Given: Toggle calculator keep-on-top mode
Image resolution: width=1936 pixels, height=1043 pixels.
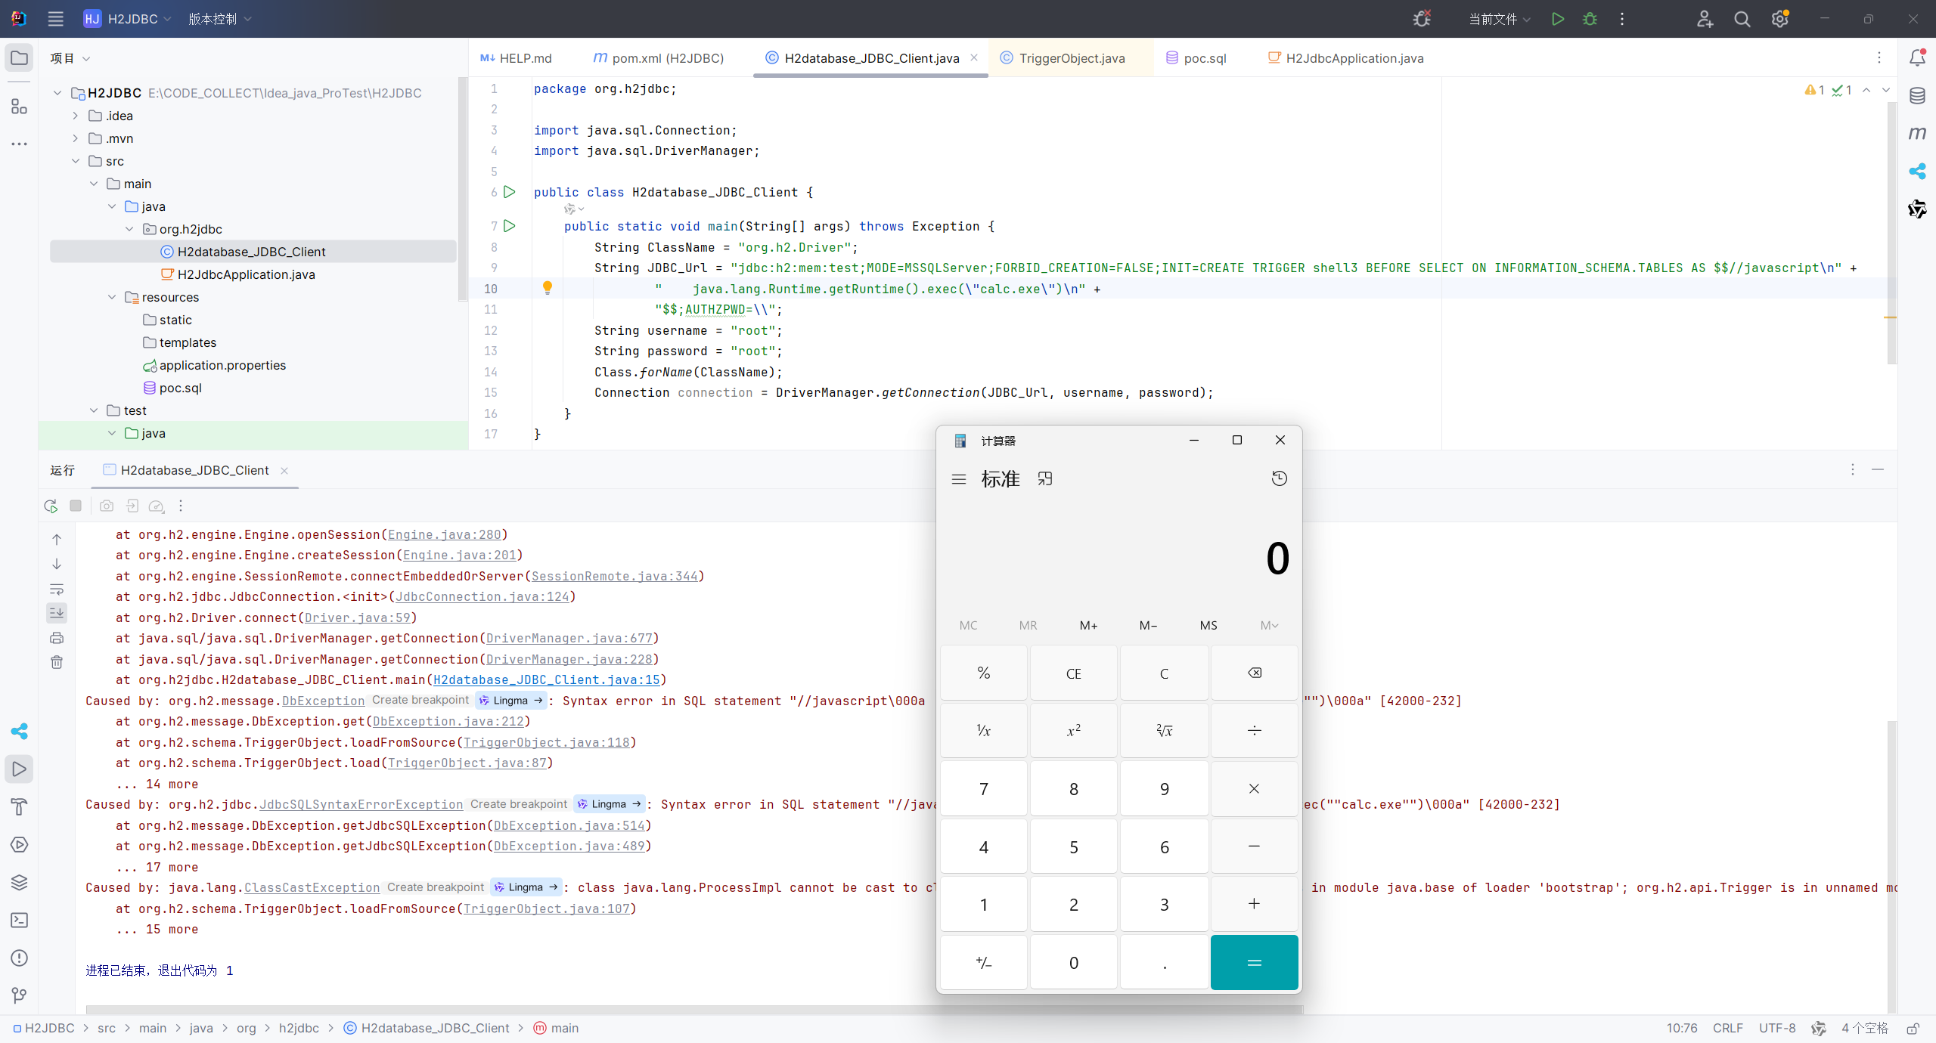Looking at the screenshot, I should [1045, 478].
